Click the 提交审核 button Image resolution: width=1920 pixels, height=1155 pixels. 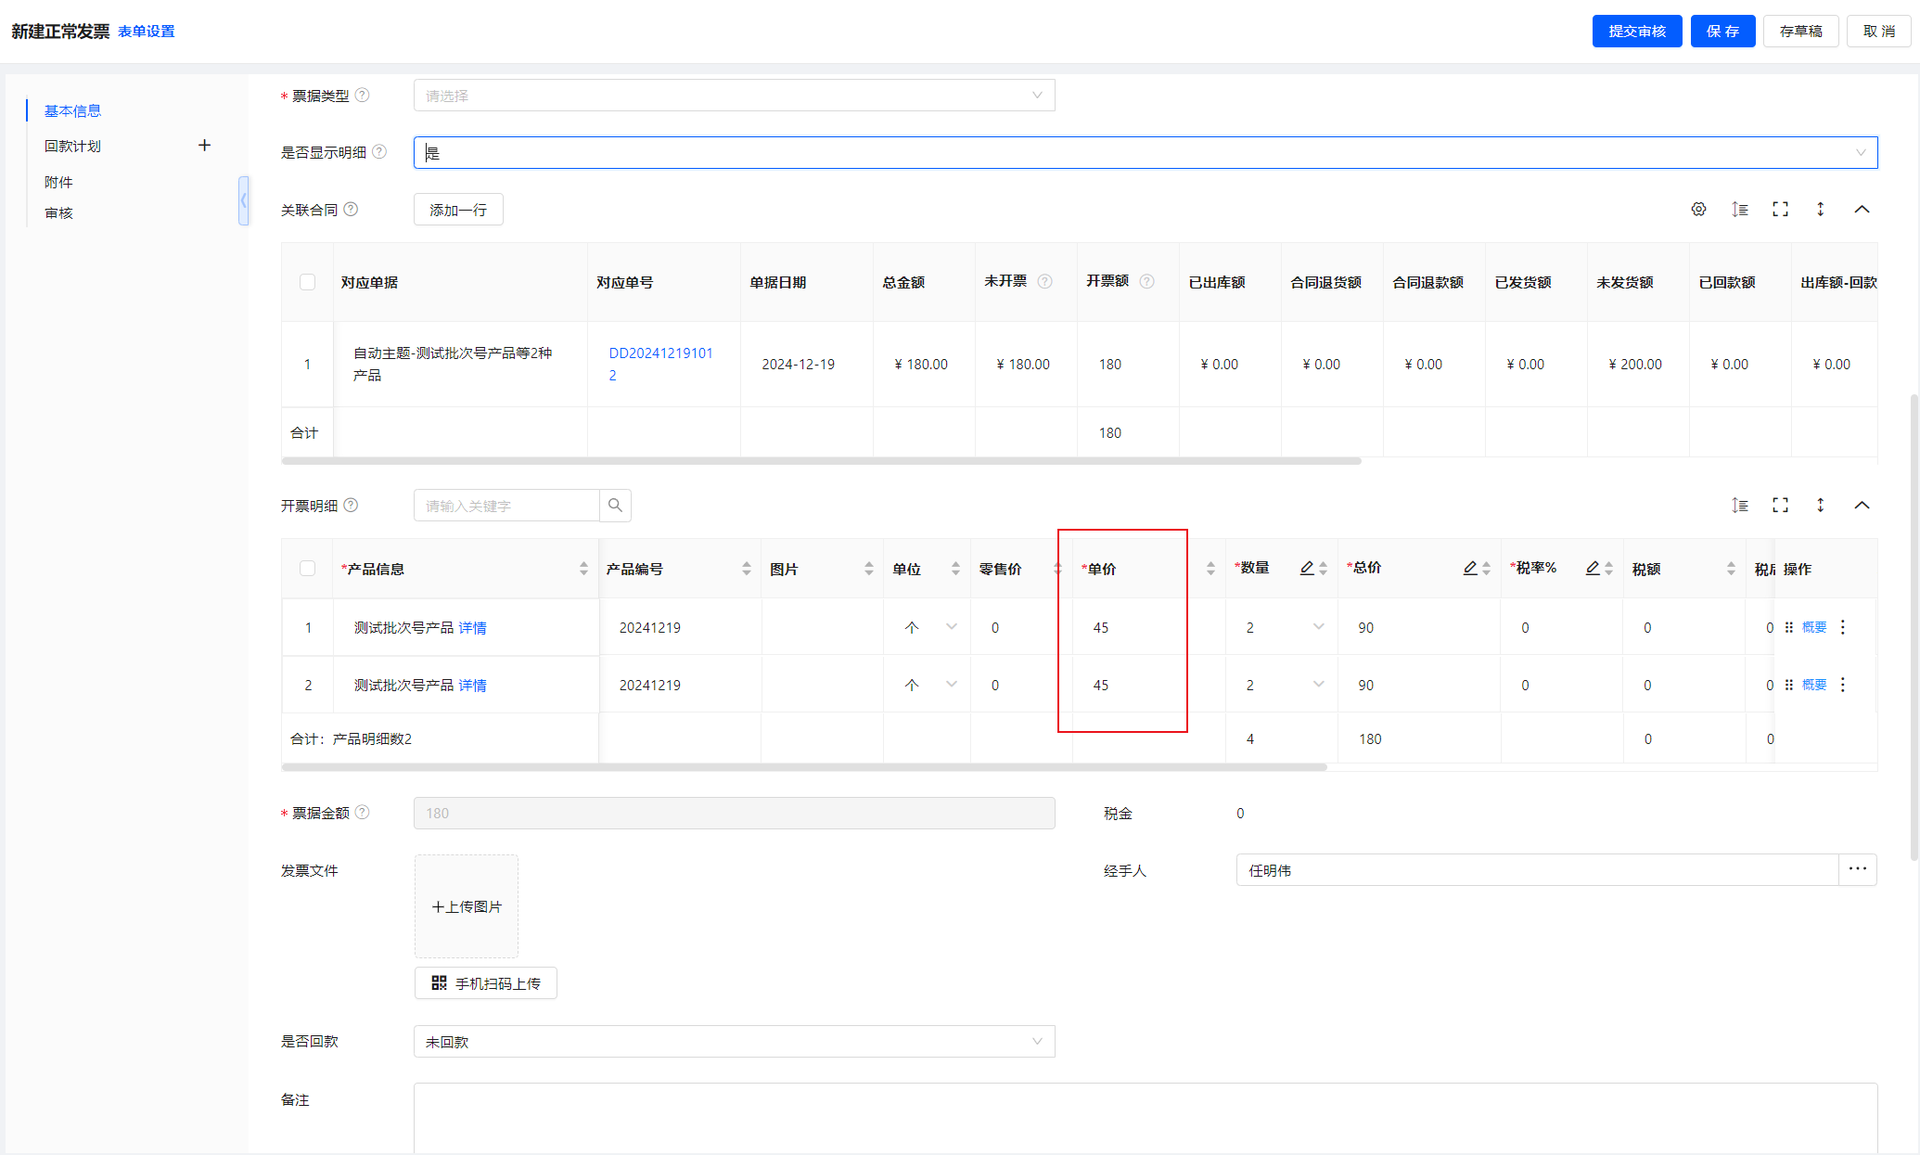pos(1636,32)
